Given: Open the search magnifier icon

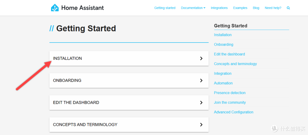Looking at the screenshot, I should pos(288,8).
